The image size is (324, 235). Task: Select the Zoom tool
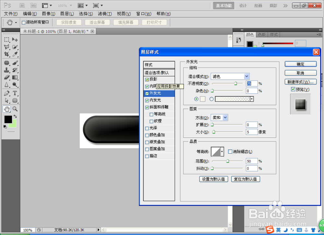click(x=15, y=109)
